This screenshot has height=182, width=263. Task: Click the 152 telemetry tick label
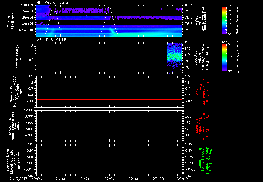coord(188,123)
